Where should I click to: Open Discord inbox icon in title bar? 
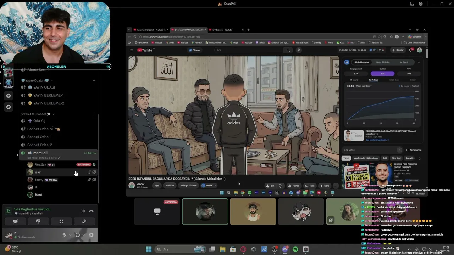[412, 4]
